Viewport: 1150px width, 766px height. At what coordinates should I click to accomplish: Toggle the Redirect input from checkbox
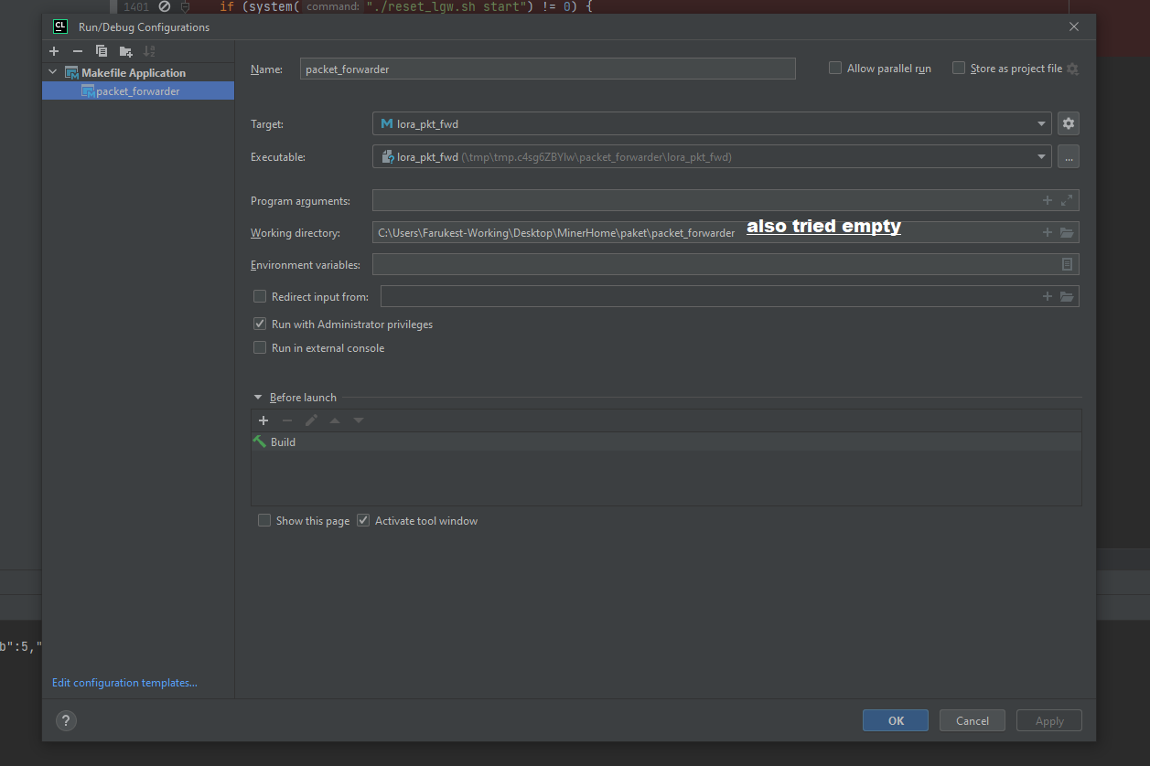pos(260,296)
